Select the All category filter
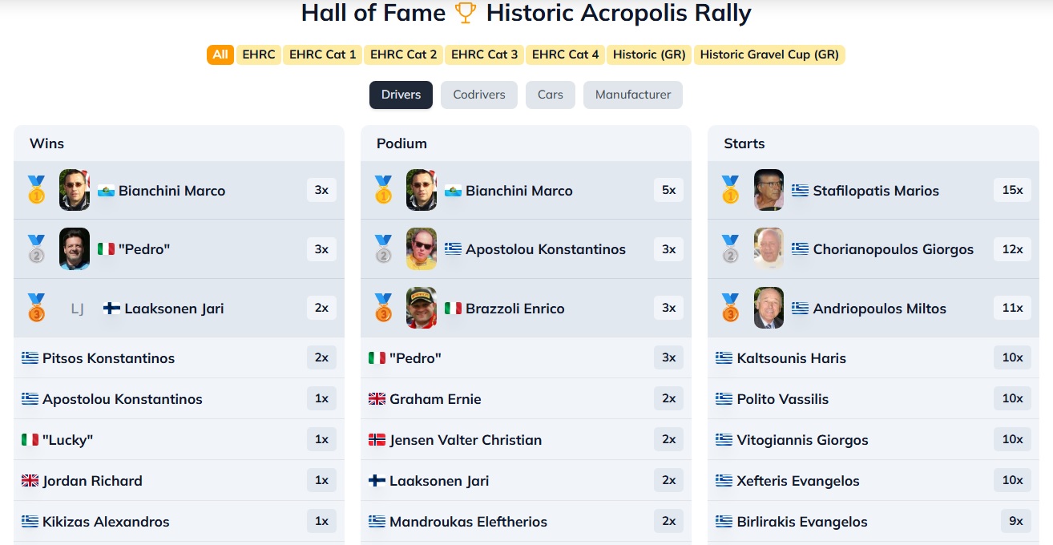This screenshot has width=1053, height=545. 220,54
